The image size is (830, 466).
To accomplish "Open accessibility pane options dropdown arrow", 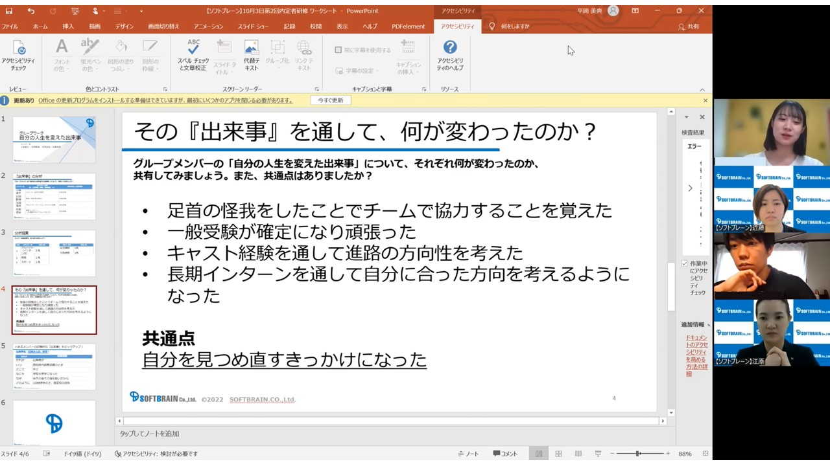I will tap(687, 117).
